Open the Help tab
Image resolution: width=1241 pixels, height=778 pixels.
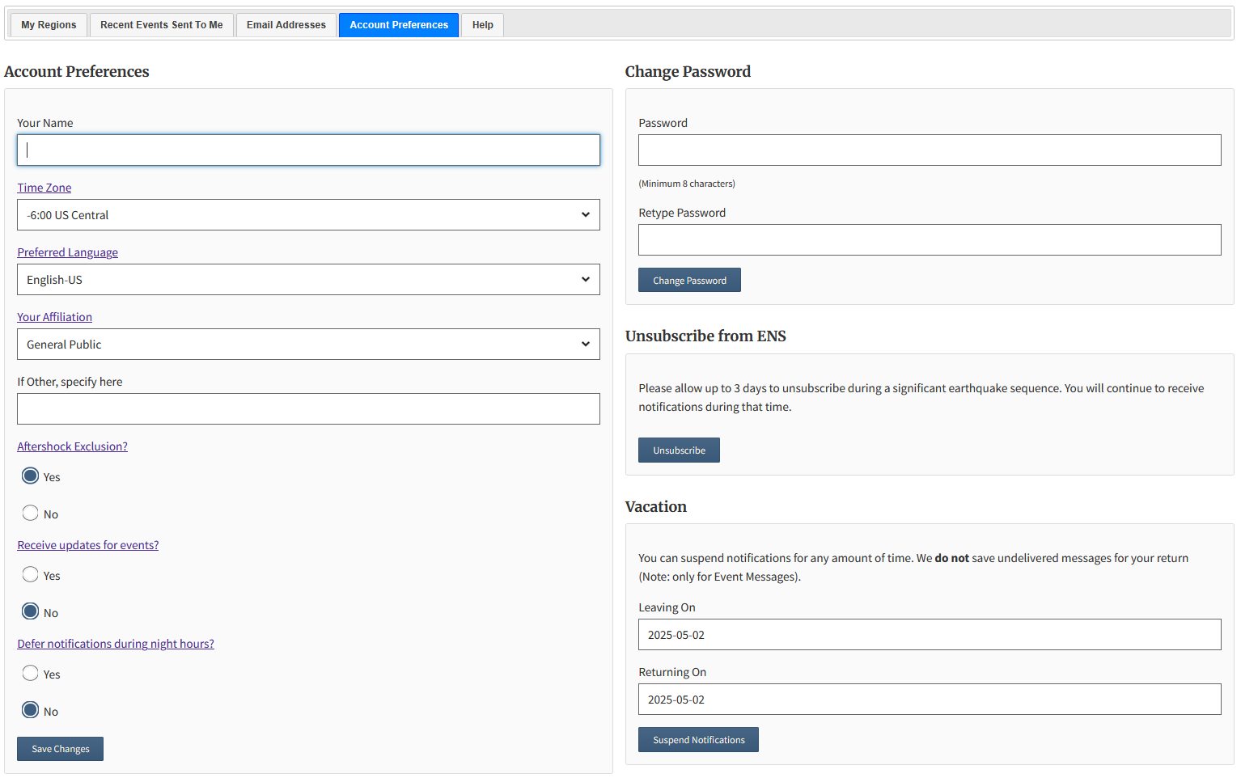483,25
